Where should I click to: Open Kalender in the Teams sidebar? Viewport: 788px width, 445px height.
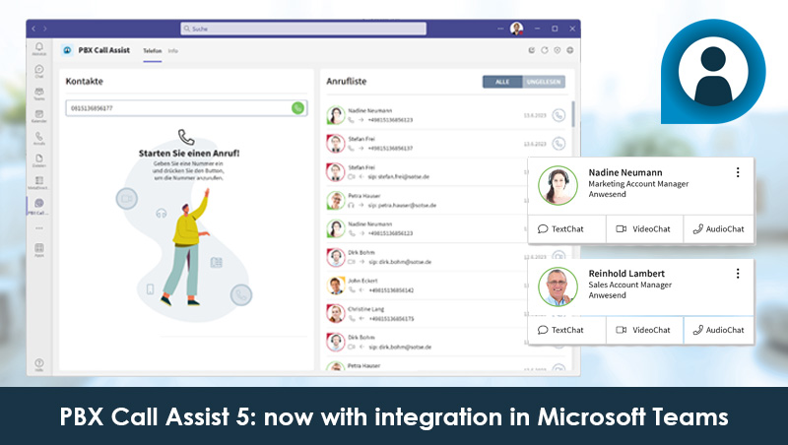[39, 116]
